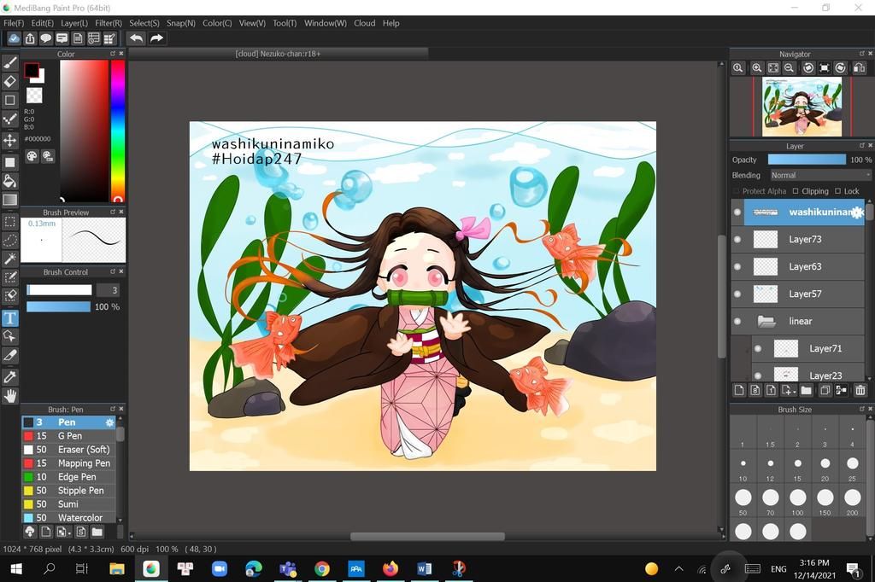This screenshot has height=582, width=875.
Task: Collapse the linear layer folder
Action: click(766, 321)
